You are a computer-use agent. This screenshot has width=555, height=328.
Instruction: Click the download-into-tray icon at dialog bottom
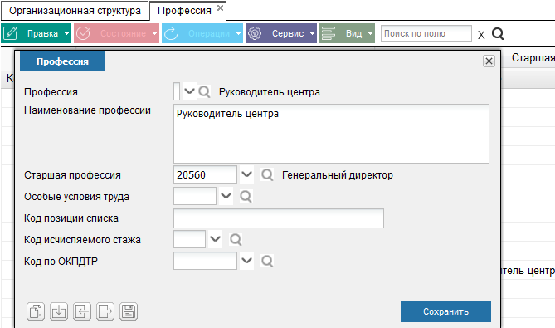[x=59, y=311]
